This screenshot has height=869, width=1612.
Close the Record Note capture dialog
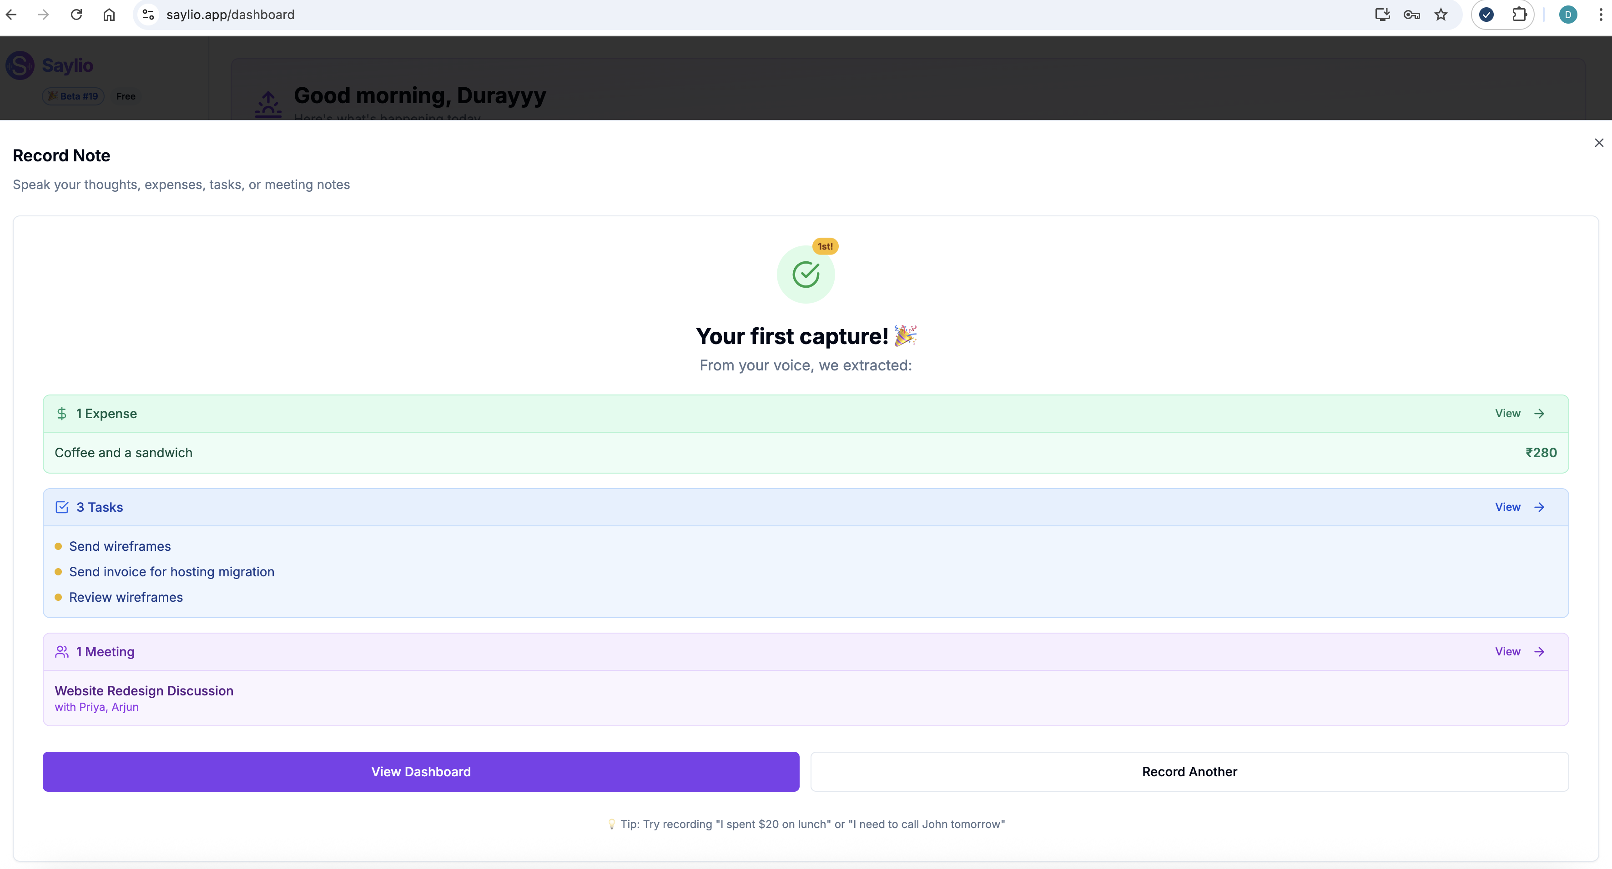point(1599,143)
